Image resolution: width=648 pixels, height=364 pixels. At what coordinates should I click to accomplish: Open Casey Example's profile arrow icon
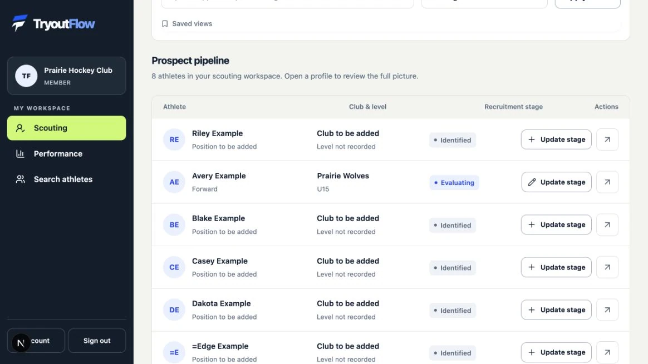607,267
